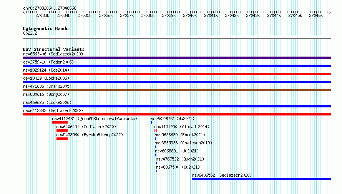Click the brown nsv471636 variant bar
Image resolution: width=342 pixels, height=194 pixels.
coord(177,90)
